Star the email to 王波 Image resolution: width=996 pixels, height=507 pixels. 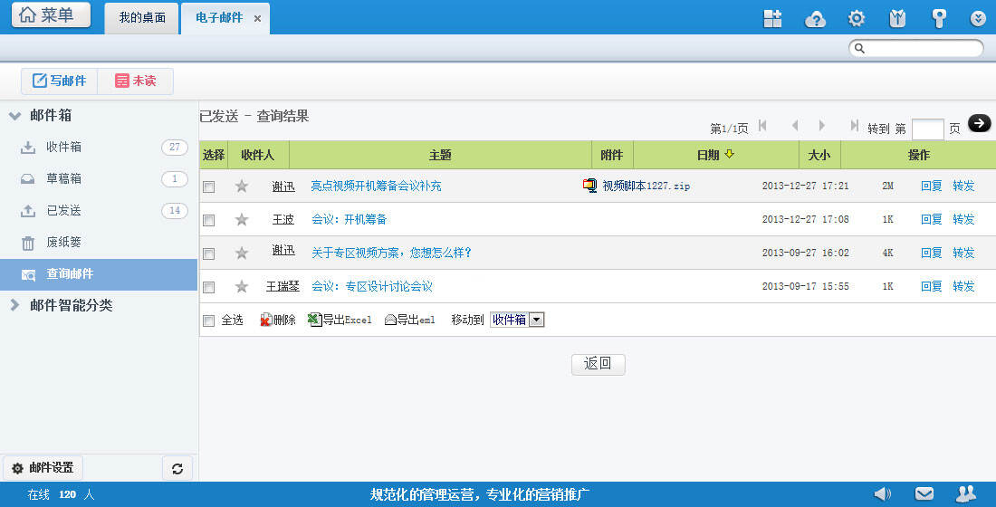click(x=242, y=219)
